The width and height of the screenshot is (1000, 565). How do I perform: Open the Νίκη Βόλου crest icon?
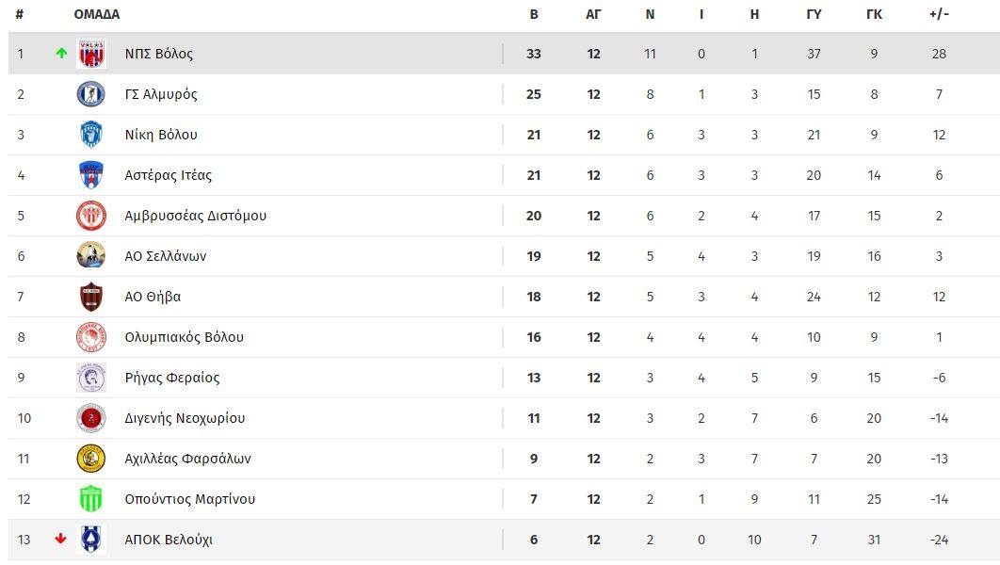[91, 135]
